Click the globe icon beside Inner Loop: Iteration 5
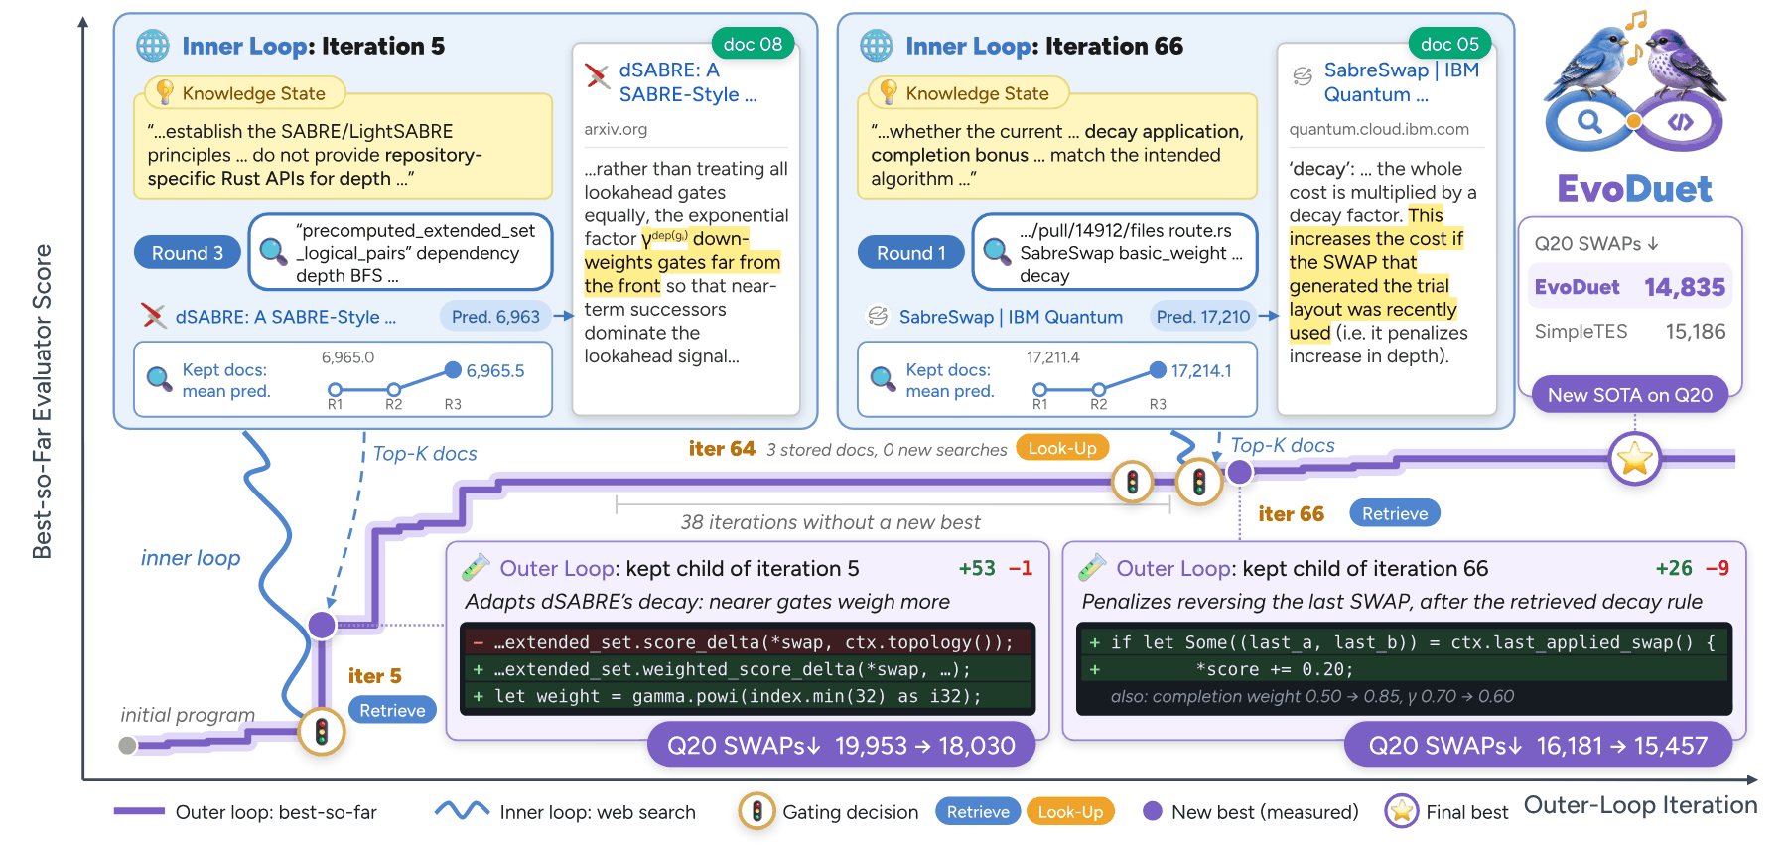 tap(153, 46)
